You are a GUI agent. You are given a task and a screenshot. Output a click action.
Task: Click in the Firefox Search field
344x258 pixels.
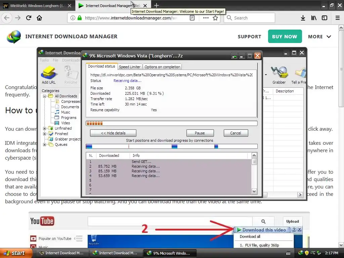coord(250,18)
